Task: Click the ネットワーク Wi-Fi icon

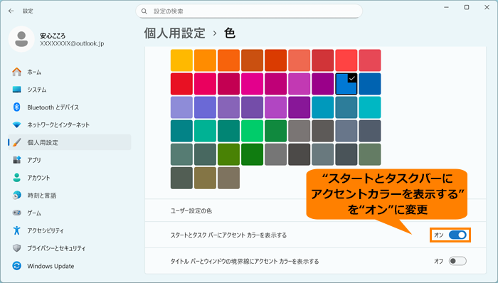Action: point(17,124)
